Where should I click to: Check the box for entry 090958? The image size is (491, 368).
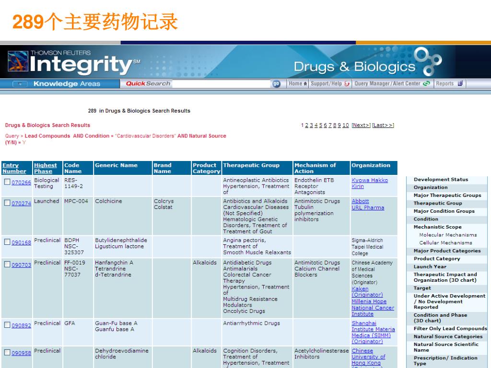point(7,352)
